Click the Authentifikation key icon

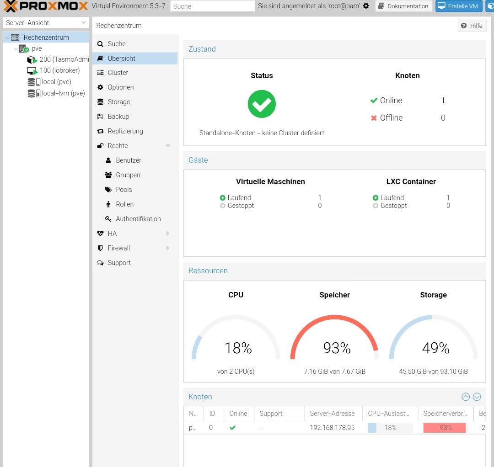click(108, 219)
